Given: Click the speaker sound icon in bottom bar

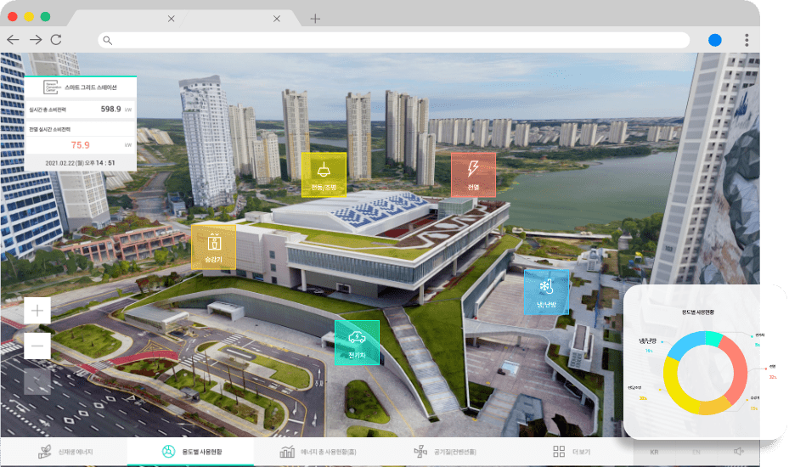Looking at the screenshot, I should [x=738, y=452].
